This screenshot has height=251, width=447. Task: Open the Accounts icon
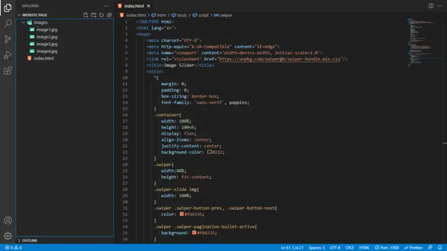(x=8, y=220)
